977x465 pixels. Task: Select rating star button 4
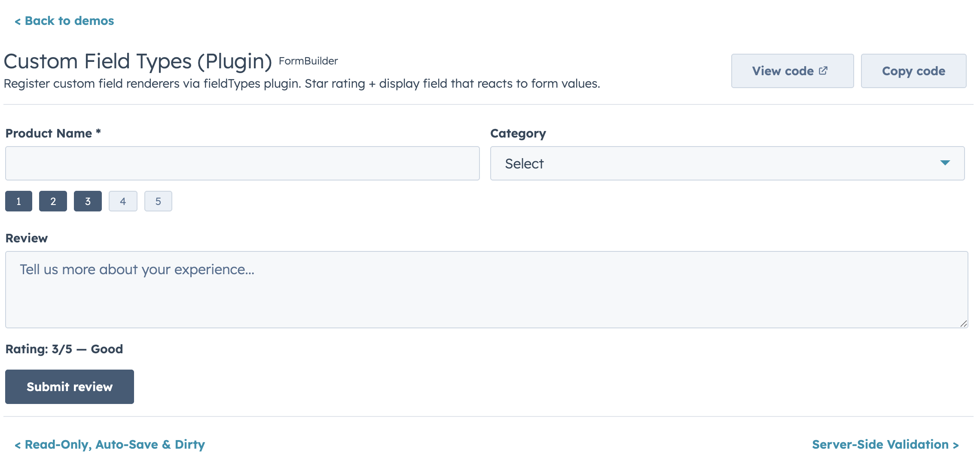tap(123, 201)
